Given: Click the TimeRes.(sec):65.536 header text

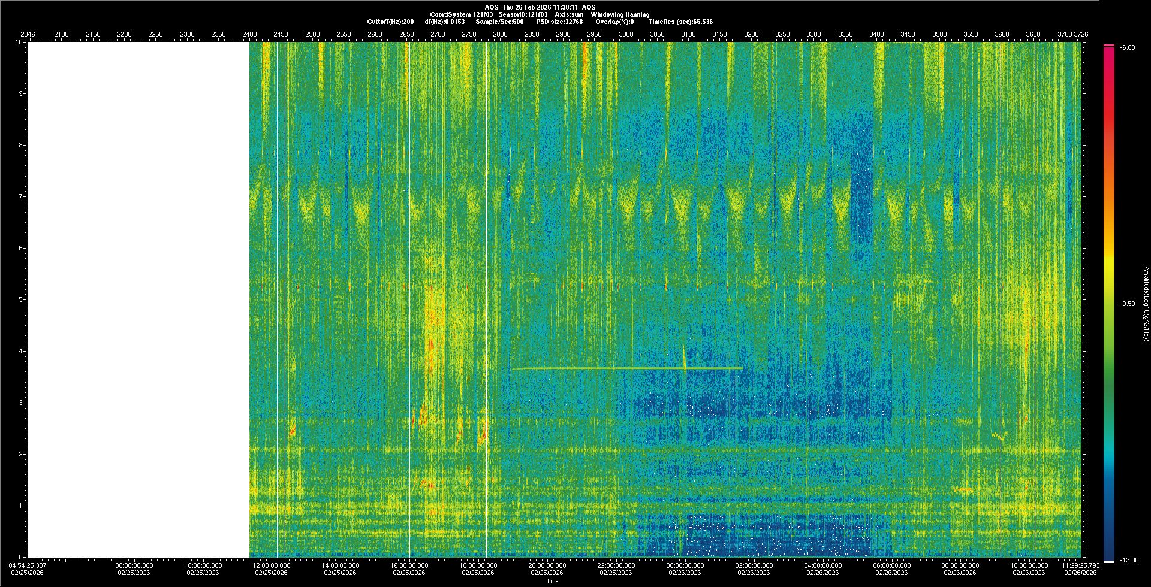Looking at the screenshot, I should 680,22.
